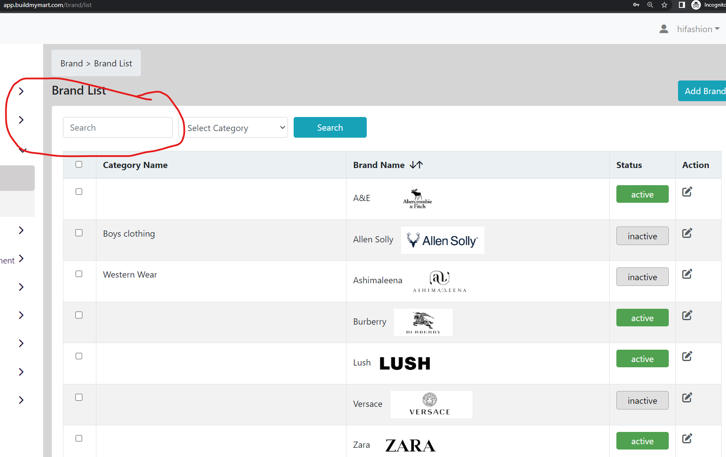Click the Burberry row edit icon

(x=687, y=315)
